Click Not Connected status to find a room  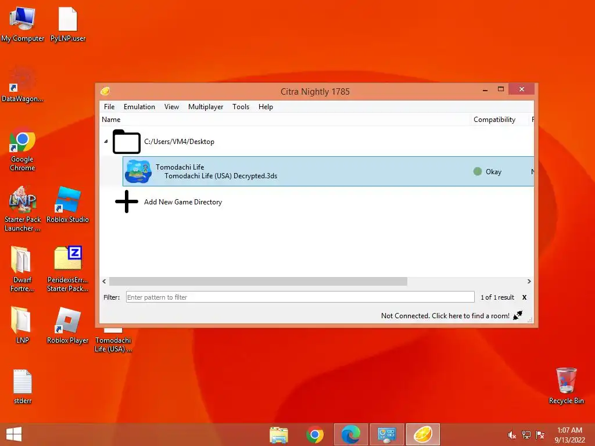coord(445,315)
